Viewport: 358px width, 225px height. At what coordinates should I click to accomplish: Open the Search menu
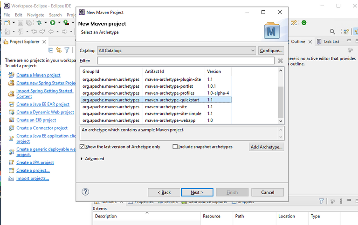tap(55, 15)
